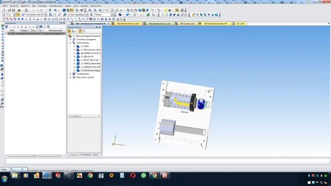Open Opera browser from the taskbar

pos(133,176)
